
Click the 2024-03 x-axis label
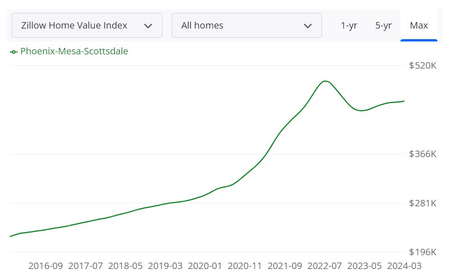[404, 266]
